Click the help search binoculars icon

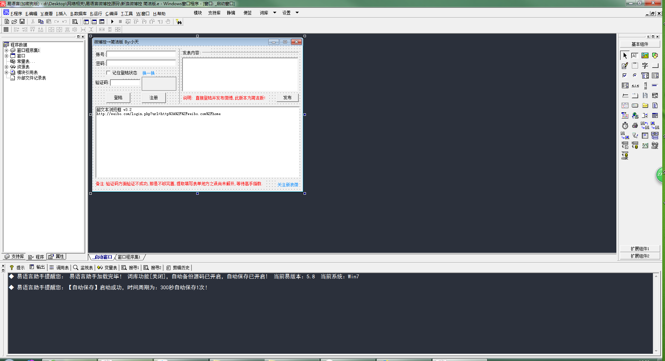pyautogui.click(x=179, y=22)
